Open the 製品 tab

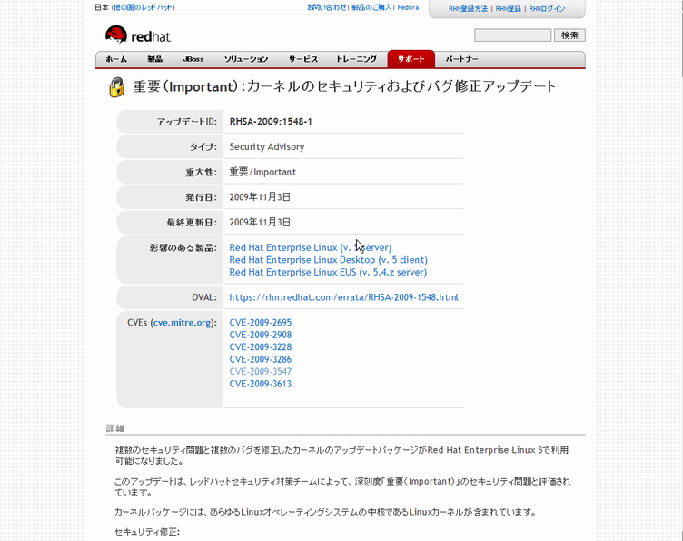point(154,59)
